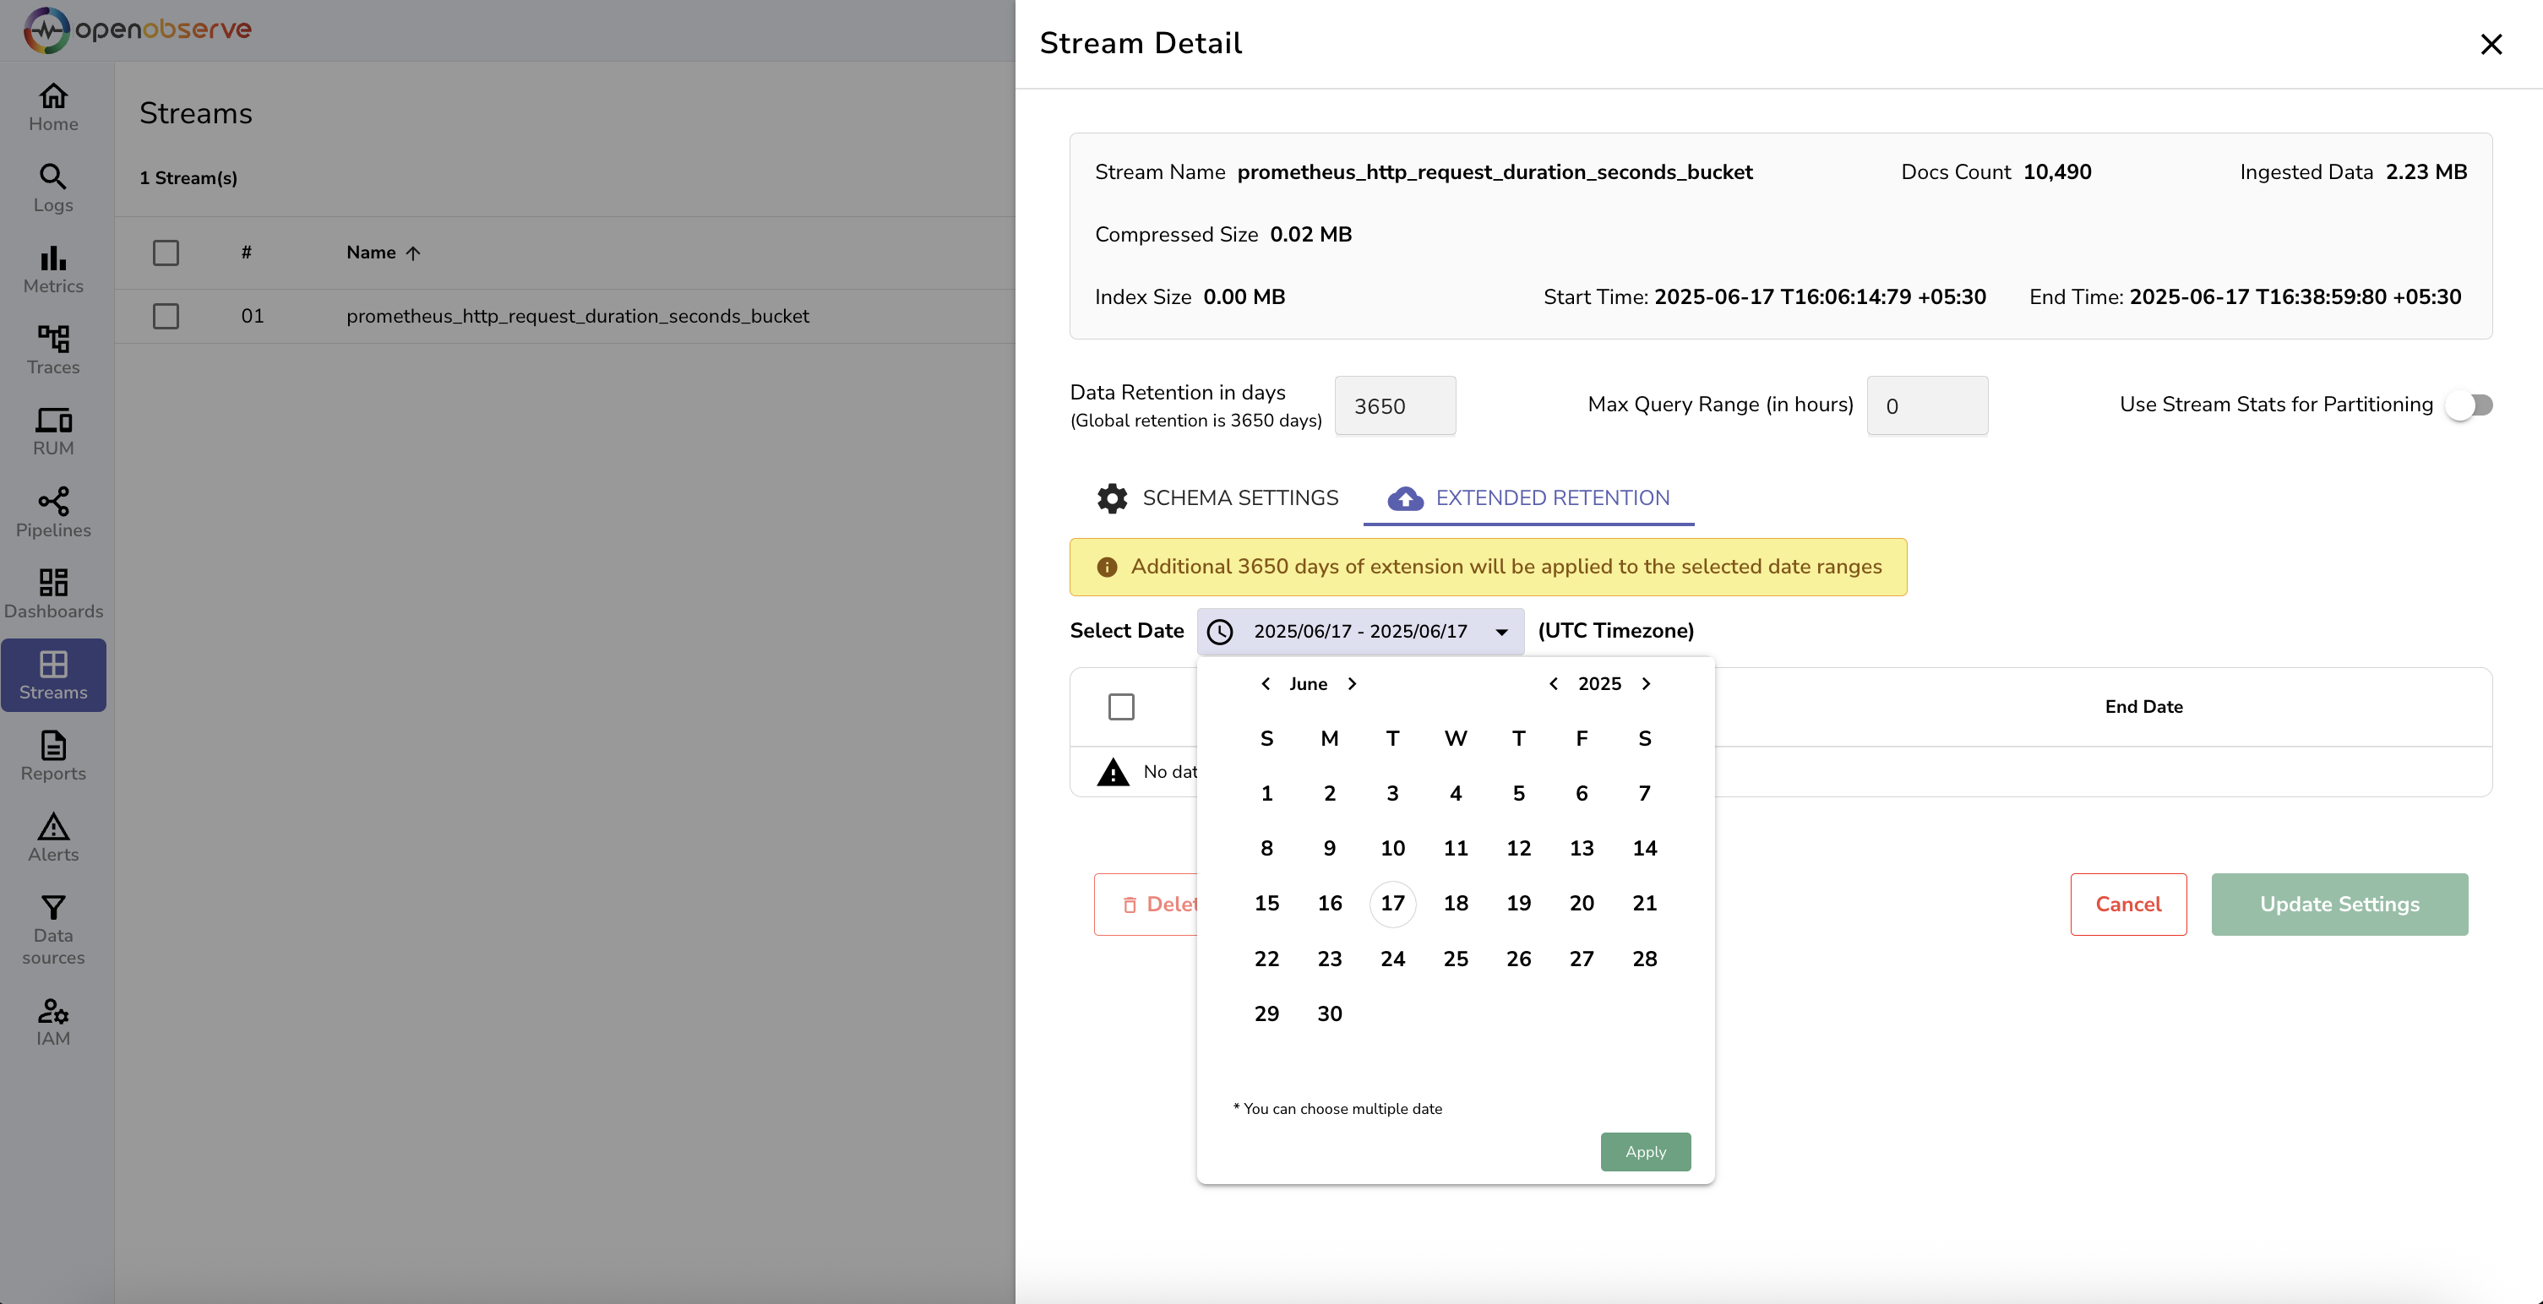Click the Traces sidebar icon
Viewport: 2543px width, 1304px height.
point(53,350)
